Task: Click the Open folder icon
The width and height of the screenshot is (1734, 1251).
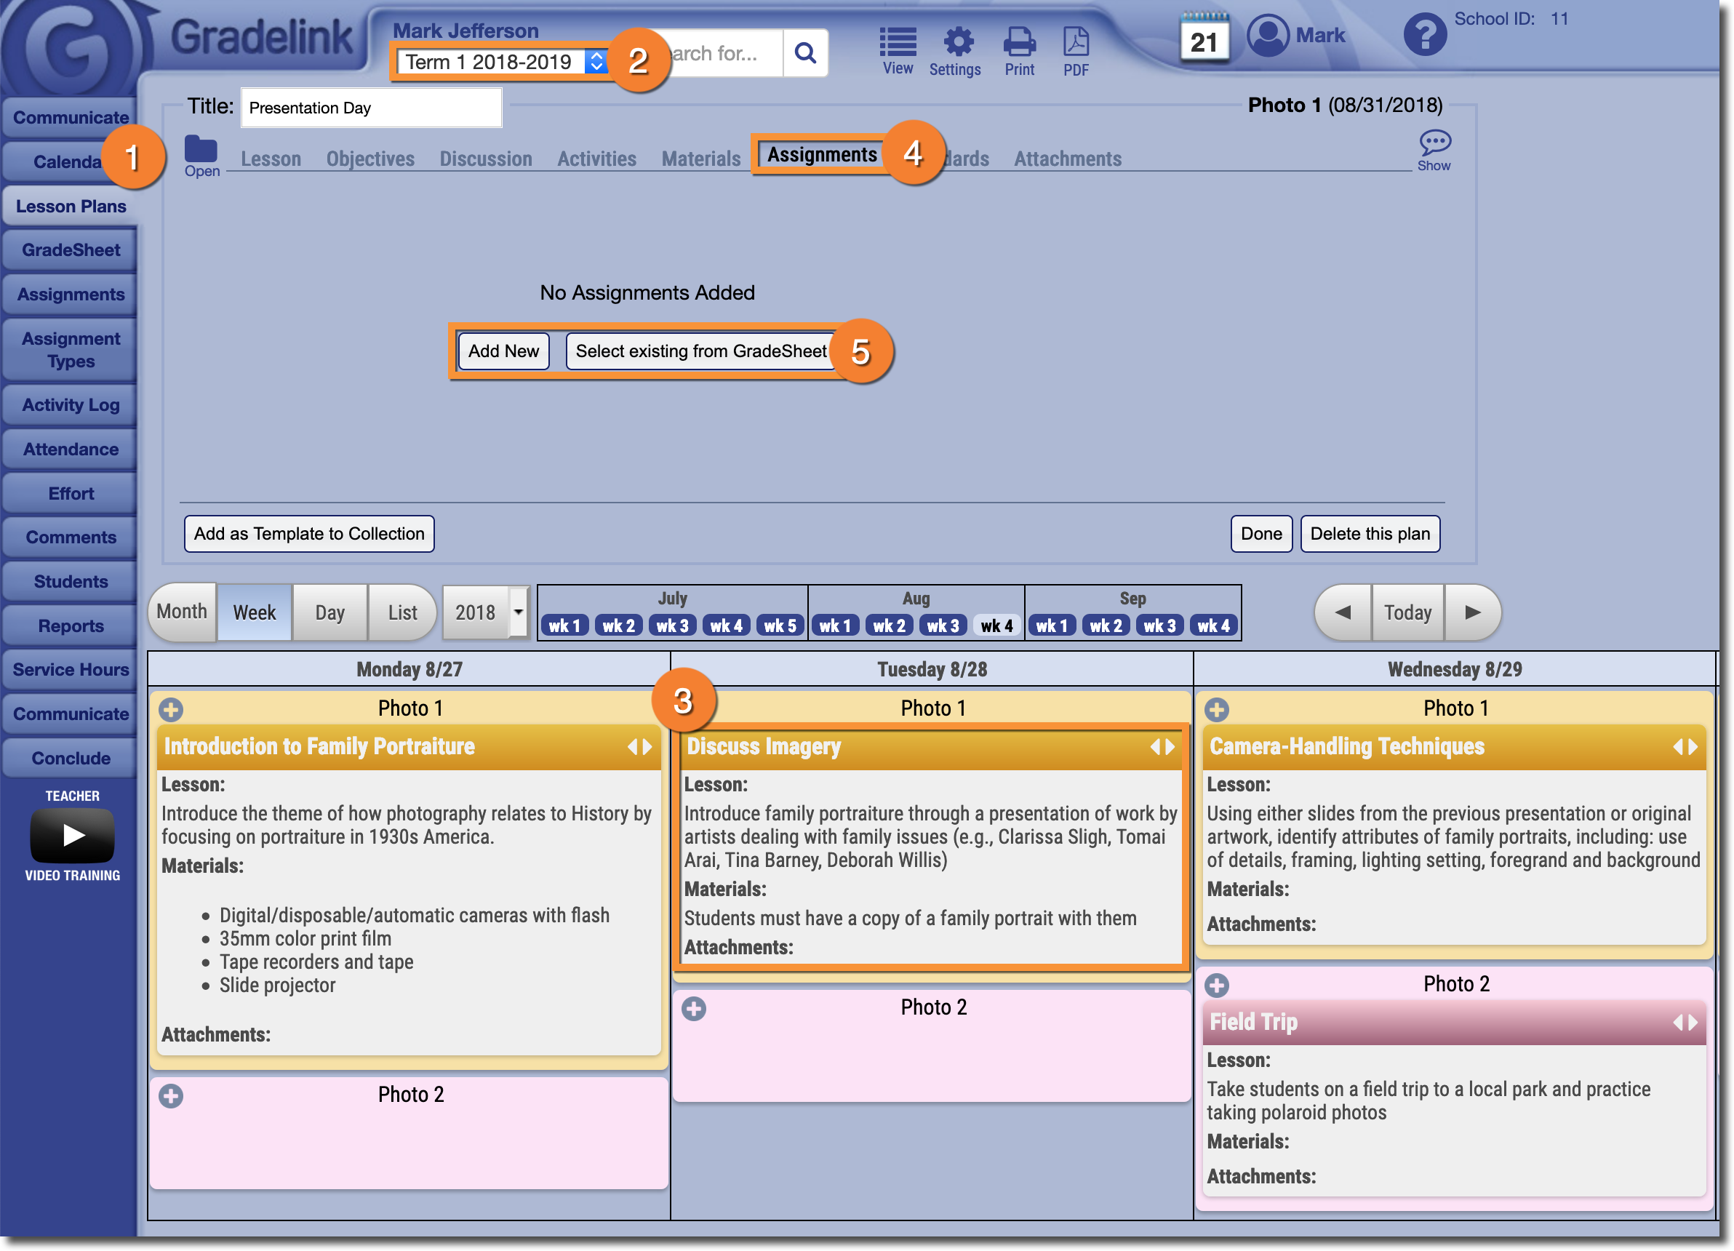Action: (201, 149)
